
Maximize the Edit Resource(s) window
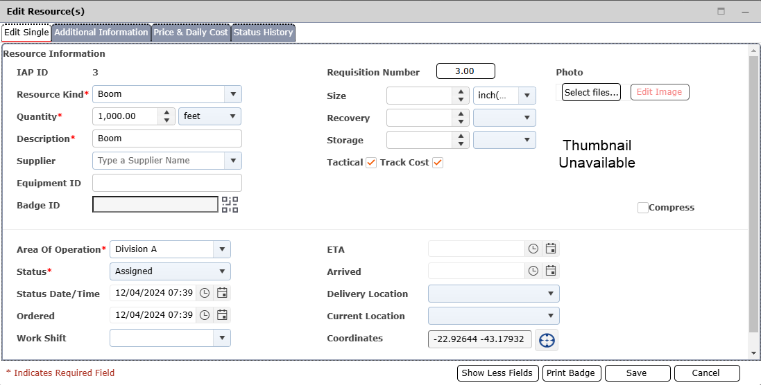click(x=721, y=12)
